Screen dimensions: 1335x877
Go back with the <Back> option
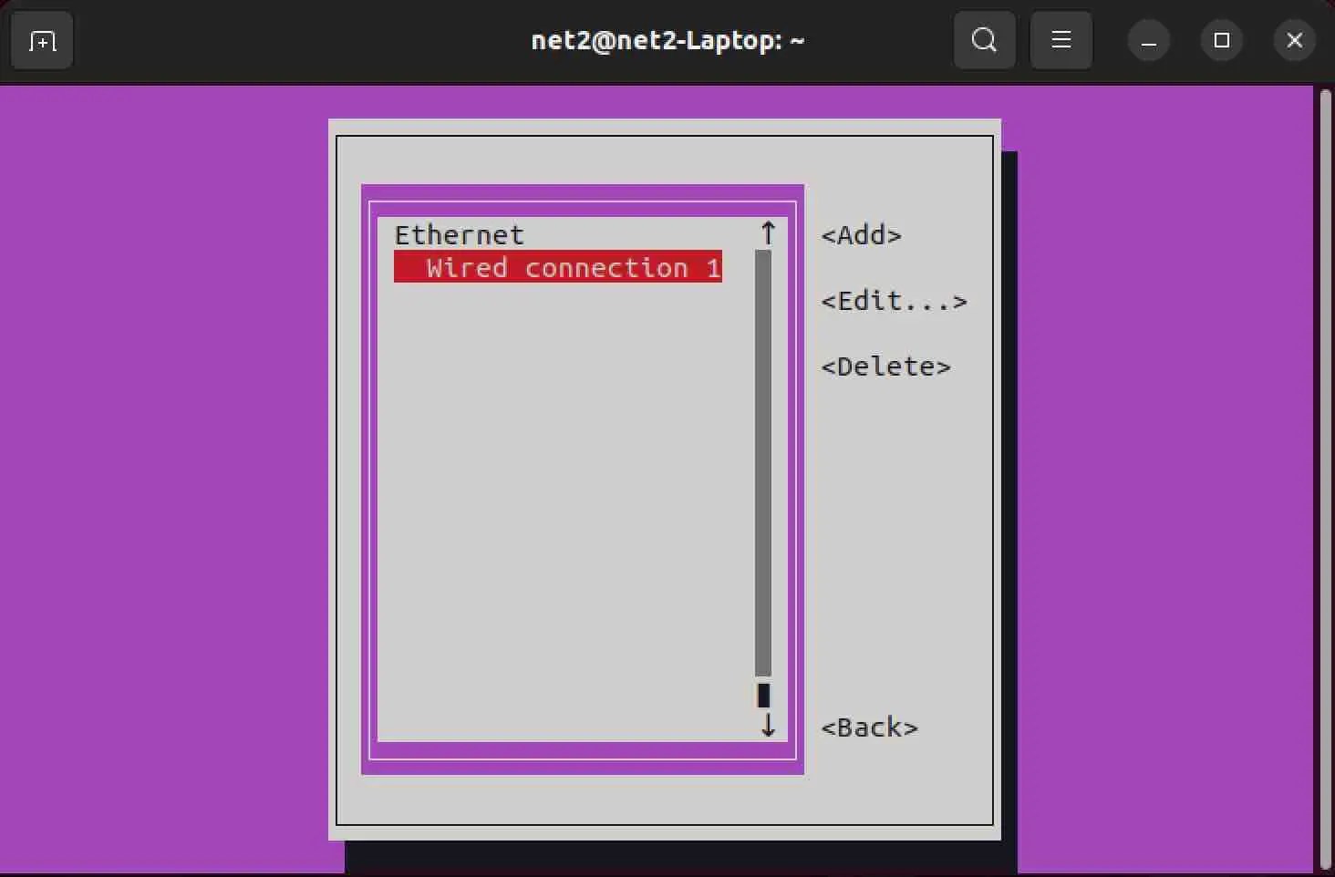(869, 727)
